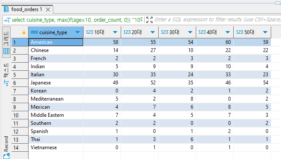Image resolution: width=281 pixels, height=159 pixels.
Task: Select the Middle Eastern cell
Action: (x=56, y=115)
